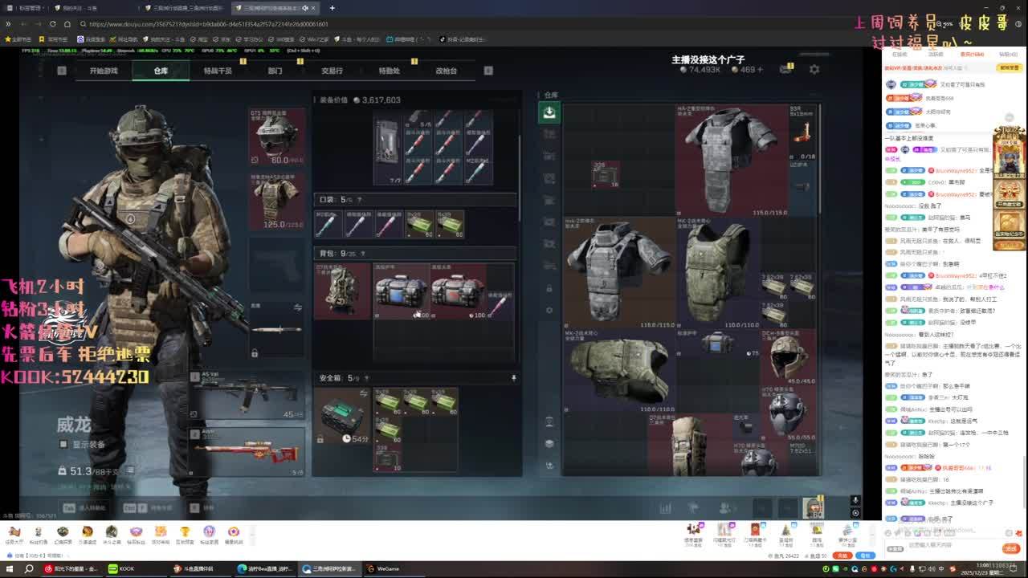Open the in-game mail icon
1028x578 pixels.
pyautogui.click(x=785, y=70)
